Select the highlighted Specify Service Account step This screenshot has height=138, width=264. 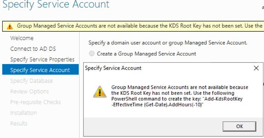tap(40, 70)
